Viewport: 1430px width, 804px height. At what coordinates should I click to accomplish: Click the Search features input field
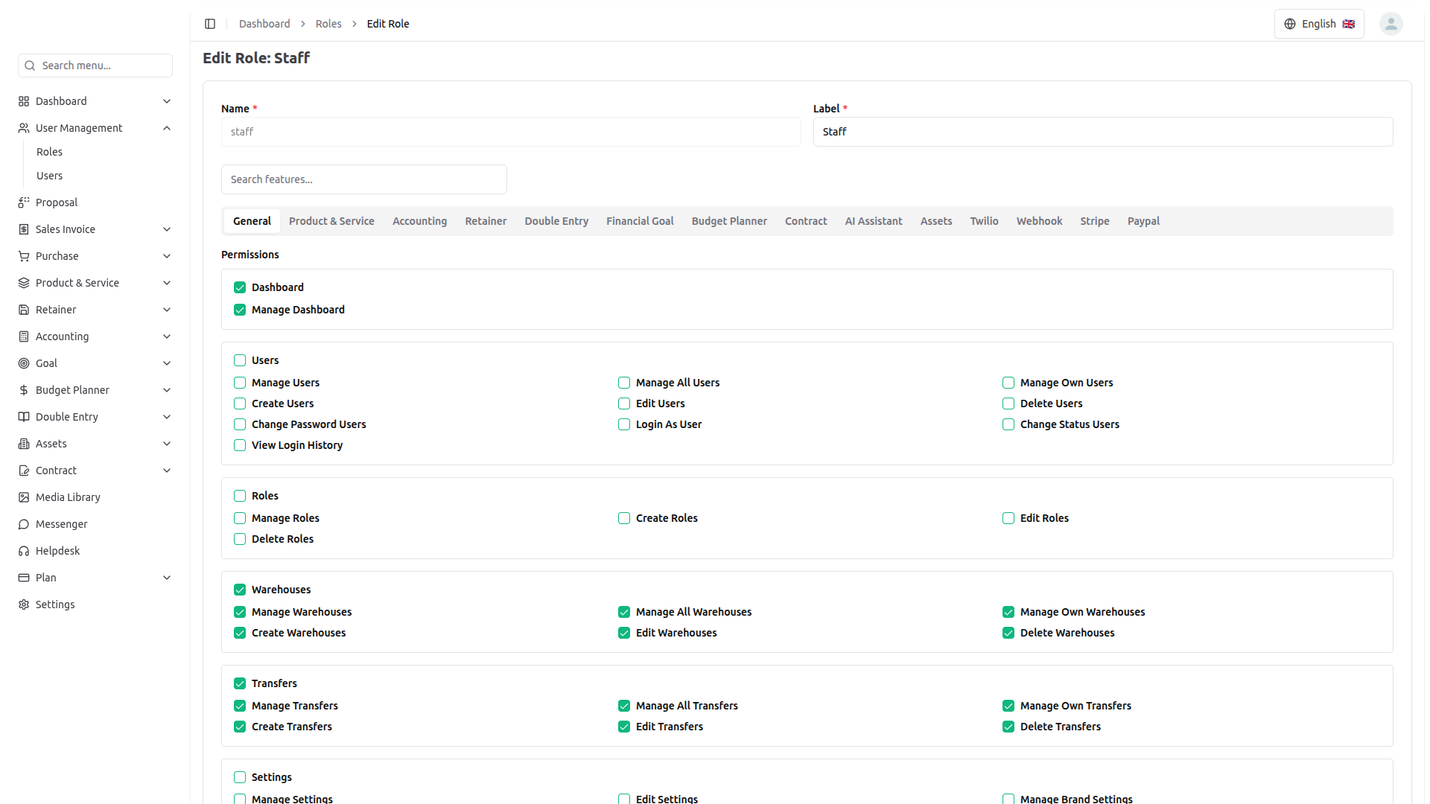[x=363, y=179]
